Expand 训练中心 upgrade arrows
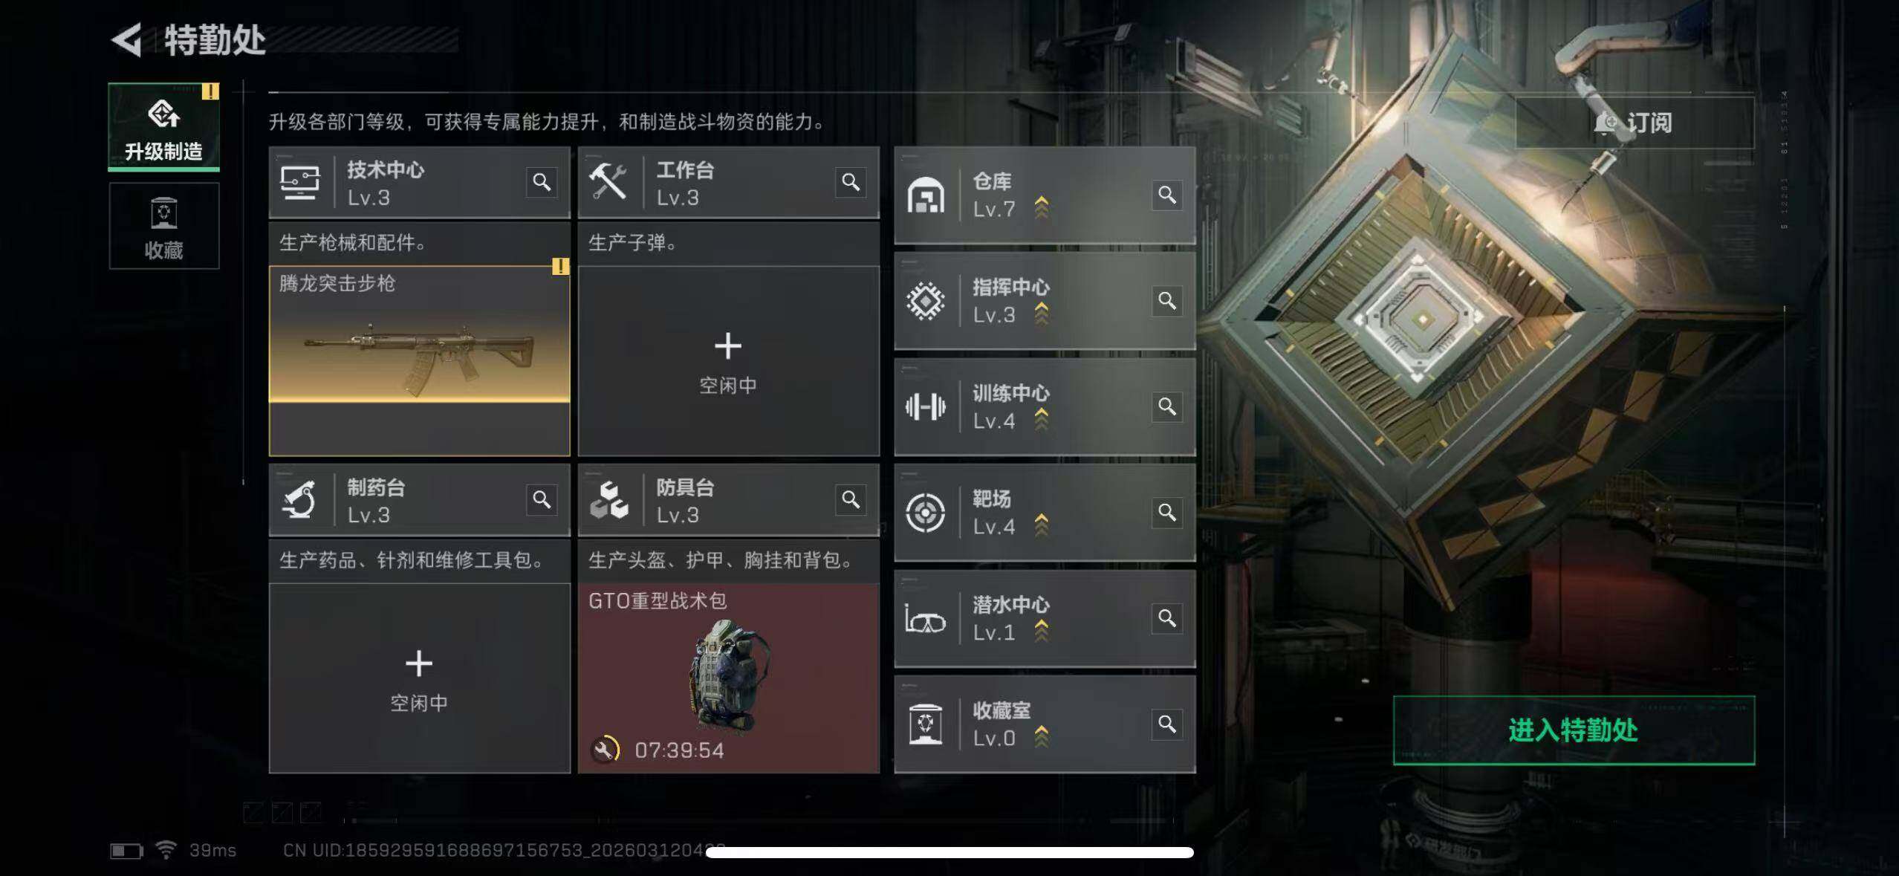 1042,419
